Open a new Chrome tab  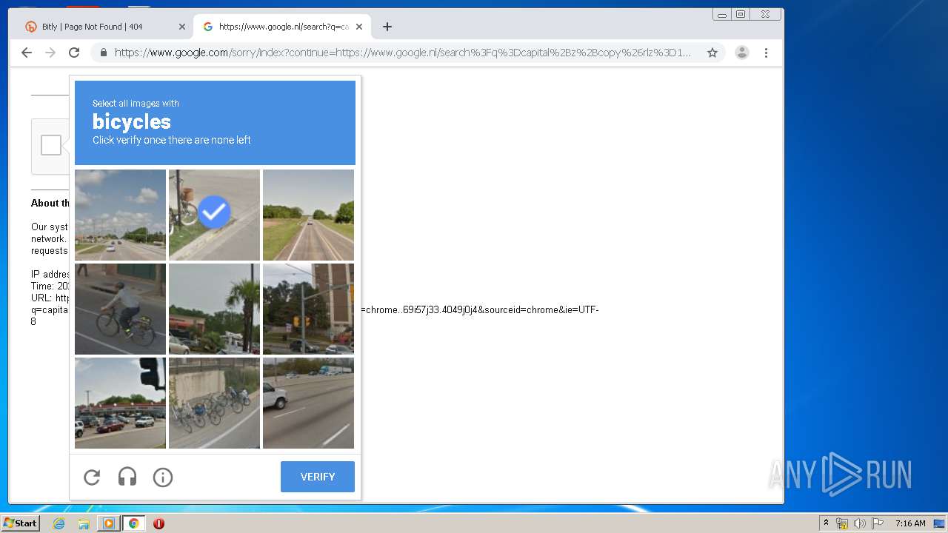pos(387,27)
